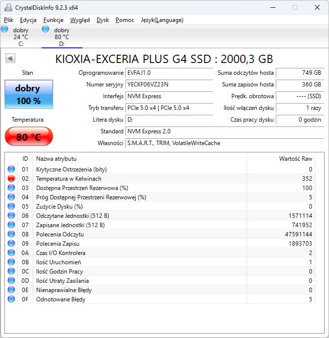
Task: Switch to the C: drive tab showing 24 °C
Action: pos(21,37)
